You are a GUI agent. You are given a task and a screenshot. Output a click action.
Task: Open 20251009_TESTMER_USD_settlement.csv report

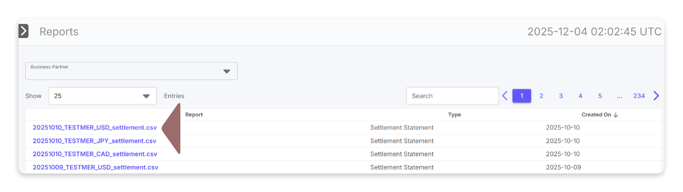[x=95, y=167]
